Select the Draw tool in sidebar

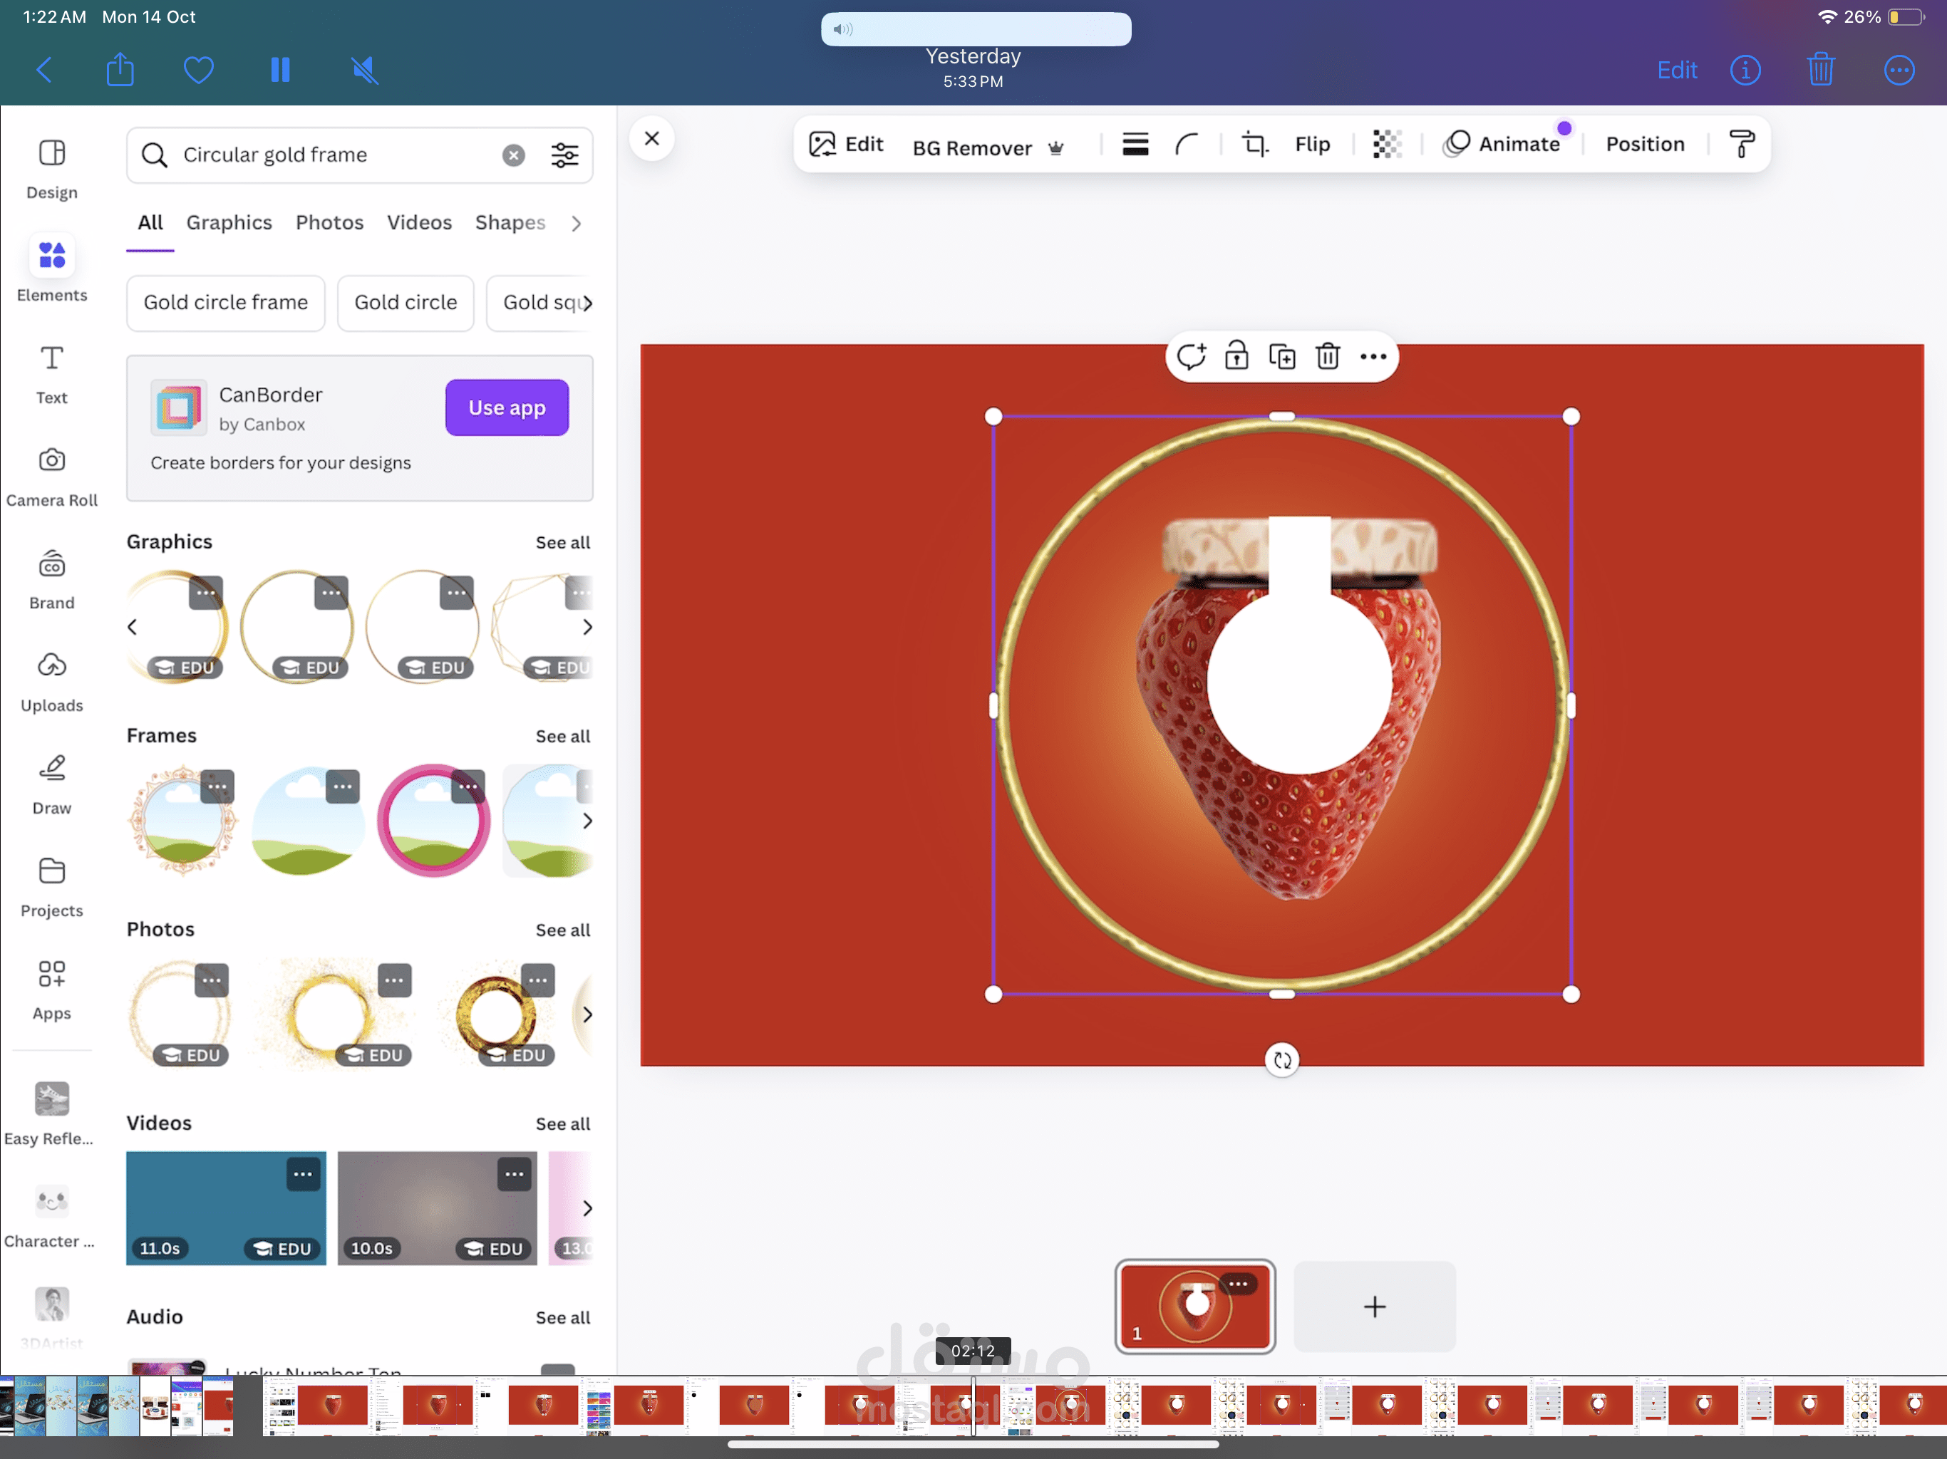(x=52, y=783)
